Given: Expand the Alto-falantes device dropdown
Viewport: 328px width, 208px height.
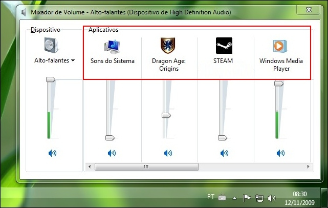Looking at the screenshot, I should (73, 60).
